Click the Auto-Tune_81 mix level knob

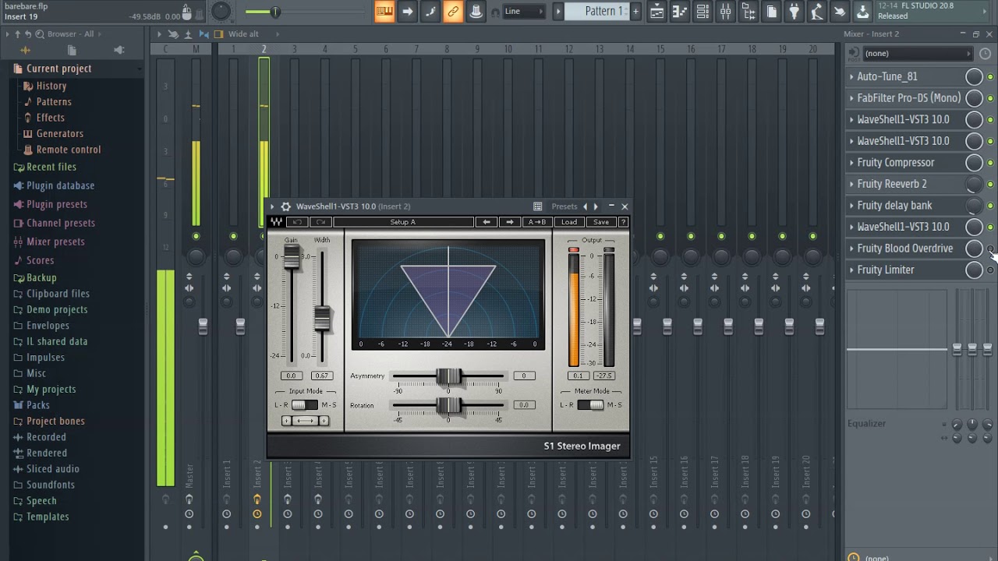[x=974, y=76]
